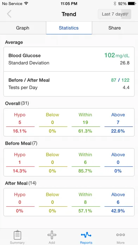Tap the Overall Above 22.6% cell
Image resolution: width=138 pixels, height=245 pixels.
click(x=118, y=122)
